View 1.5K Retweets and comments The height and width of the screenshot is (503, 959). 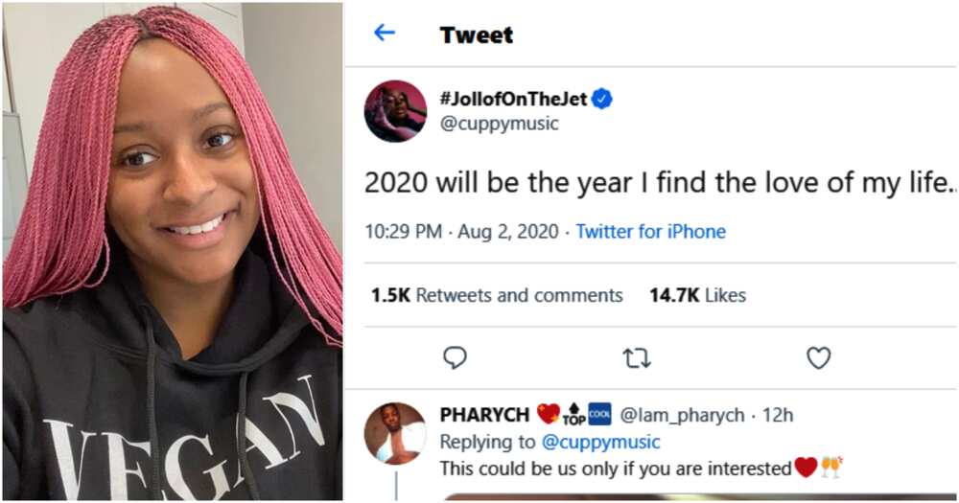(x=497, y=295)
